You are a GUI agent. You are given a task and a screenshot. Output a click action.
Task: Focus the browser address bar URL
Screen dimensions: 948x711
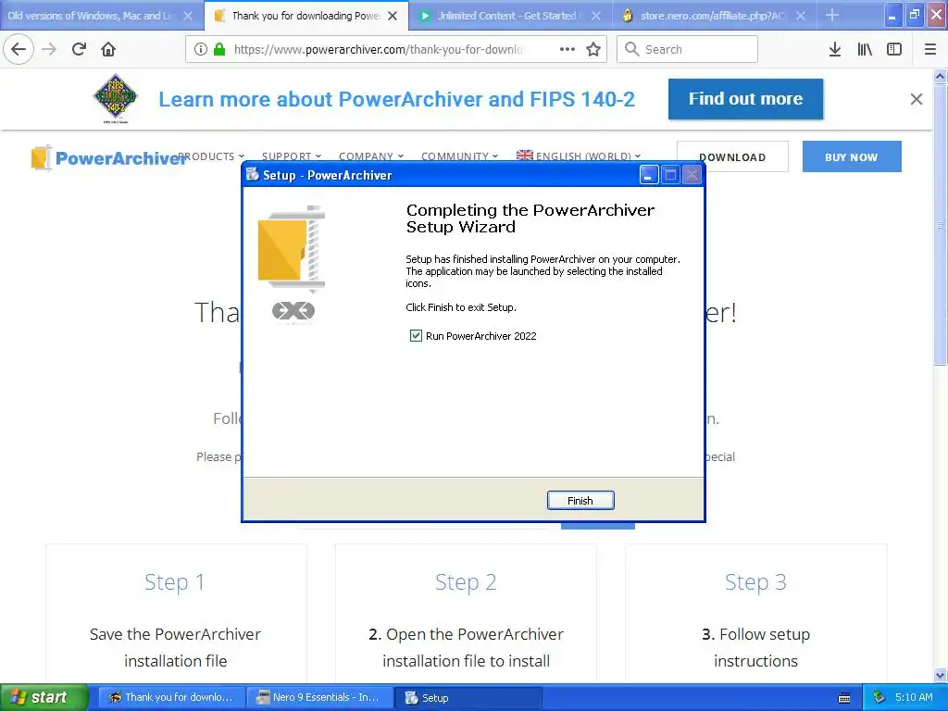point(378,49)
